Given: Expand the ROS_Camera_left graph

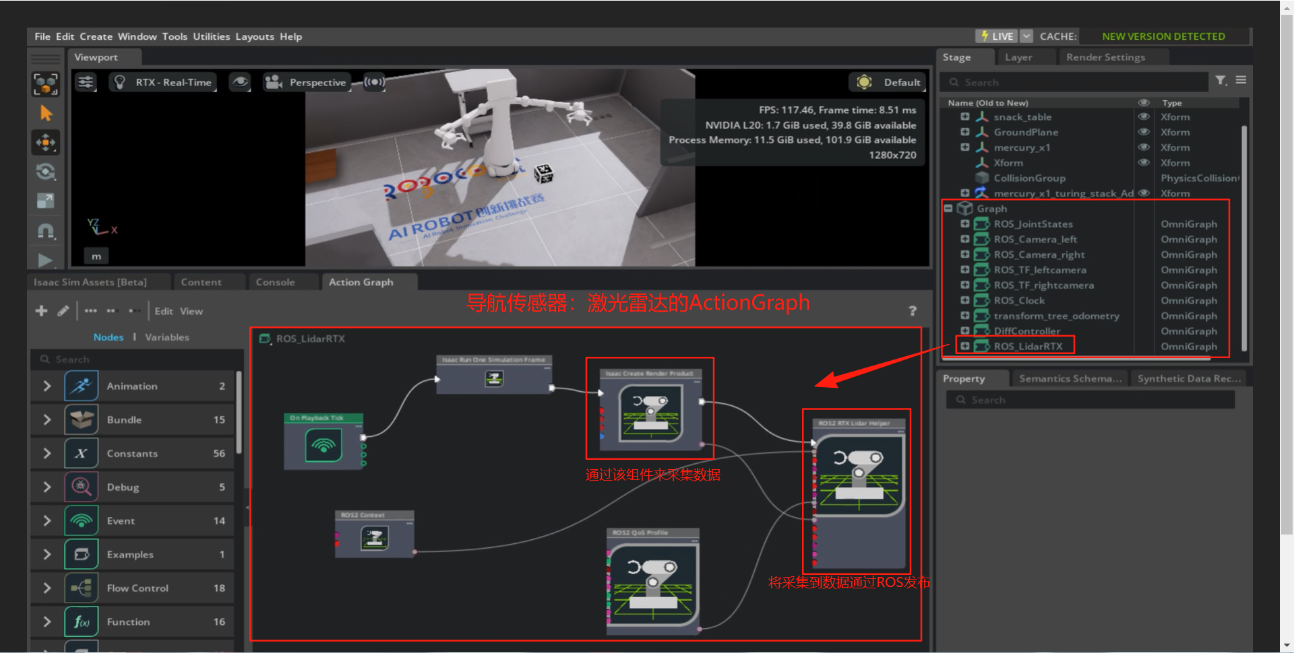Looking at the screenshot, I should pos(964,239).
